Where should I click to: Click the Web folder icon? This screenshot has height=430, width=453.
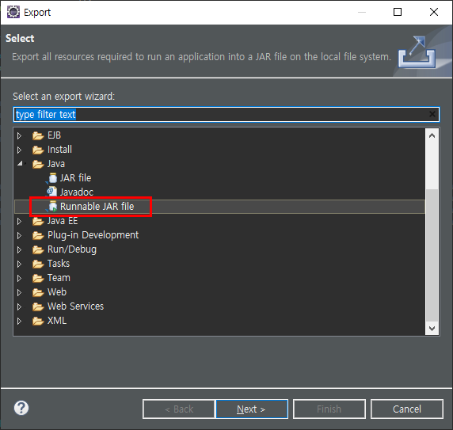(38, 292)
